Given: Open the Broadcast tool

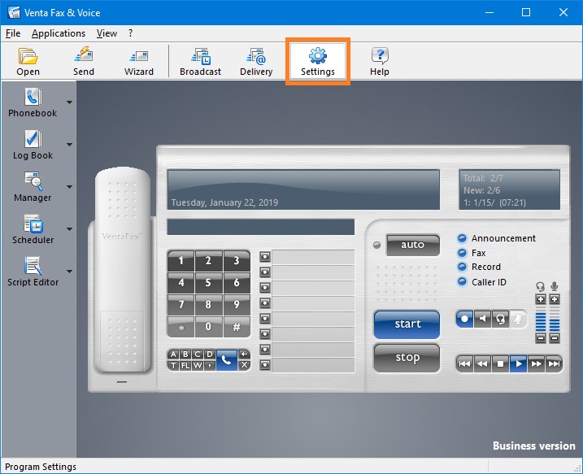Looking at the screenshot, I should [200, 61].
